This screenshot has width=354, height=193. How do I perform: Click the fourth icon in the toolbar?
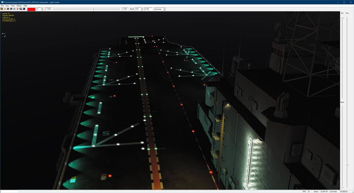point(11,9)
